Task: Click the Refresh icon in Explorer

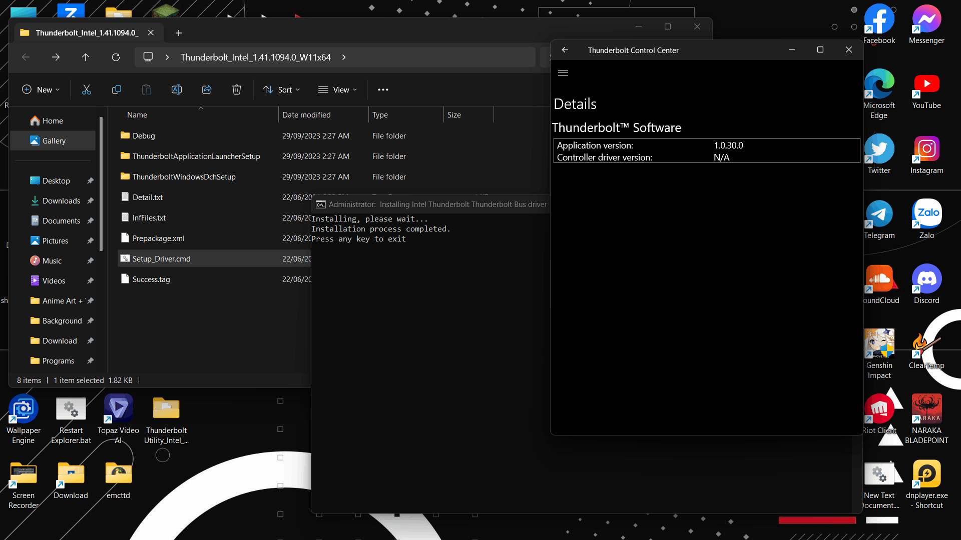Action: pyautogui.click(x=116, y=57)
